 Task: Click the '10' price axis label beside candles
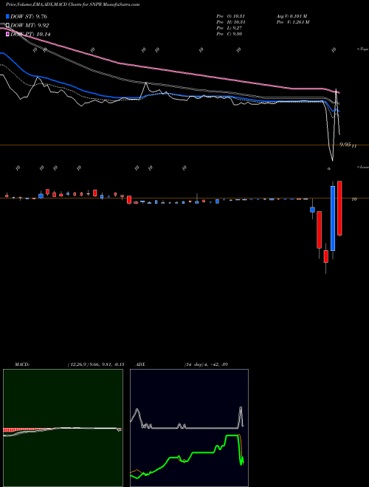(354, 199)
